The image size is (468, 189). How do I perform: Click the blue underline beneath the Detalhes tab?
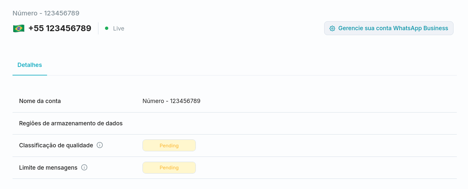point(30,75)
